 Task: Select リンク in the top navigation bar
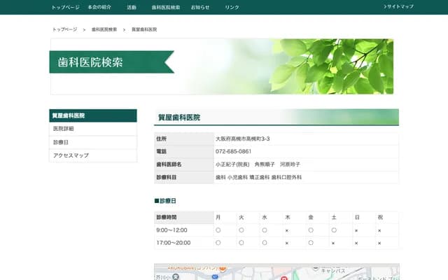pyautogui.click(x=232, y=7)
